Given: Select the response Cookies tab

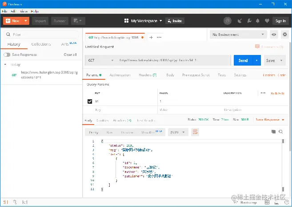Looking at the screenshot, I should [x=102, y=121].
